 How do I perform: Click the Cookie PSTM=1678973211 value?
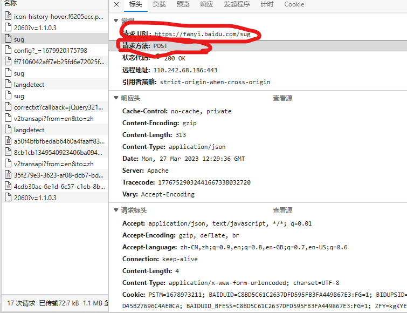click(x=176, y=295)
